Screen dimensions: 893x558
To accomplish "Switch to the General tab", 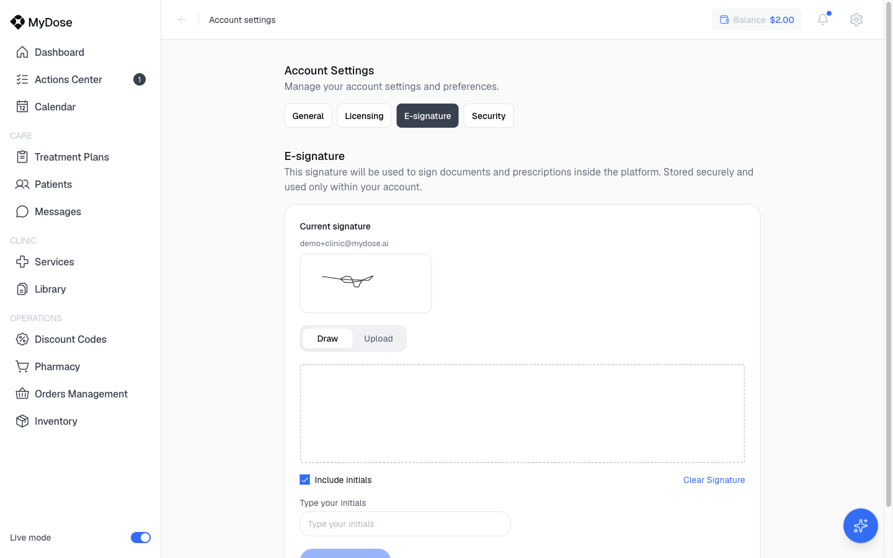I will pyautogui.click(x=308, y=116).
